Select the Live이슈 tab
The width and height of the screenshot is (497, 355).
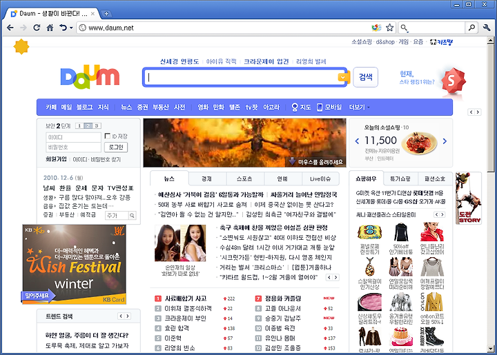coord(320,179)
